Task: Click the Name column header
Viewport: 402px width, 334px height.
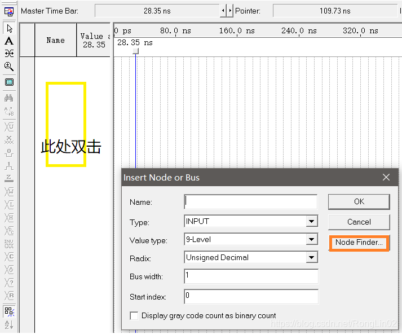Action: [55, 40]
